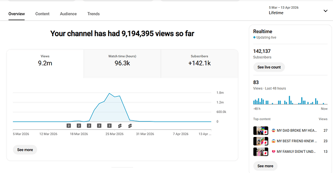This screenshot has width=333, height=173.
Task: Click the blue Updating live indicator dot
Action: tap(254, 37)
